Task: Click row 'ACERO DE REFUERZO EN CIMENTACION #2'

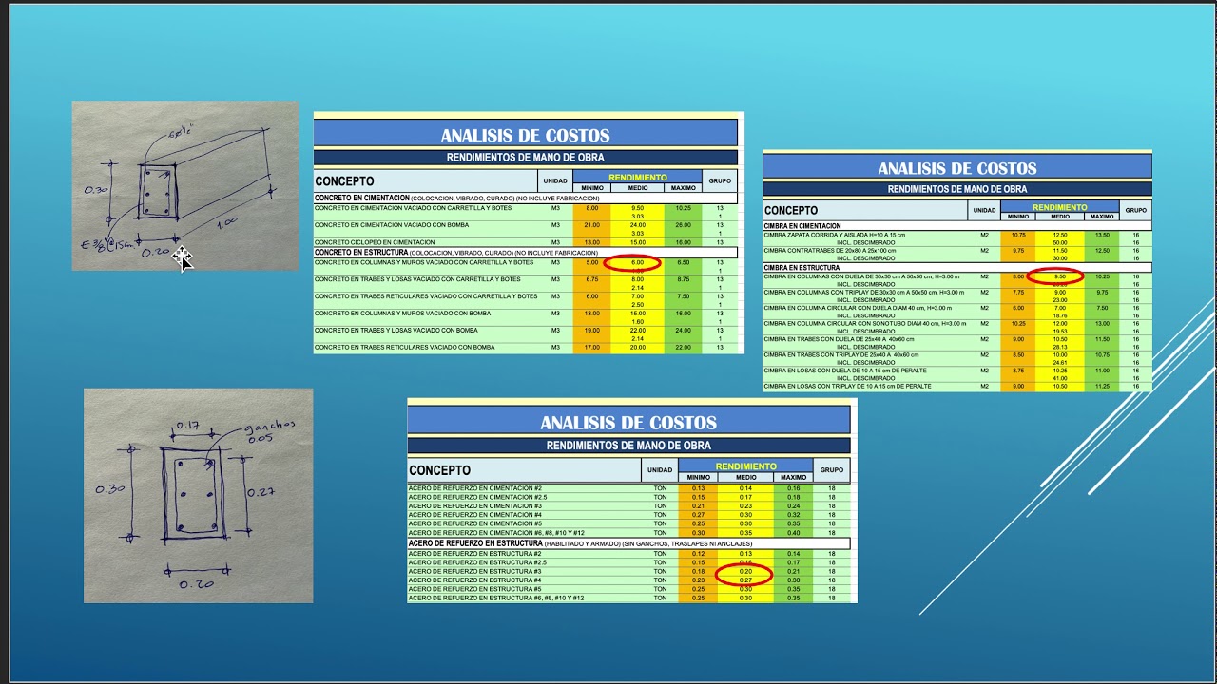Action: tap(628, 487)
